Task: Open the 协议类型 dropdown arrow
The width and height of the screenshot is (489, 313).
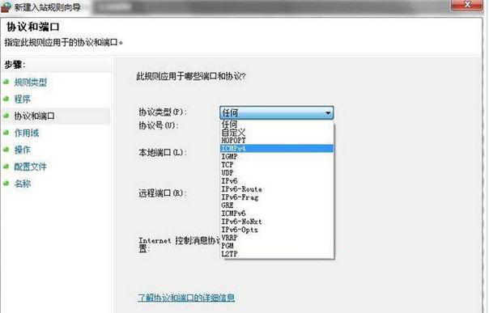Action: pyautogui.click(x=328, y=112)
